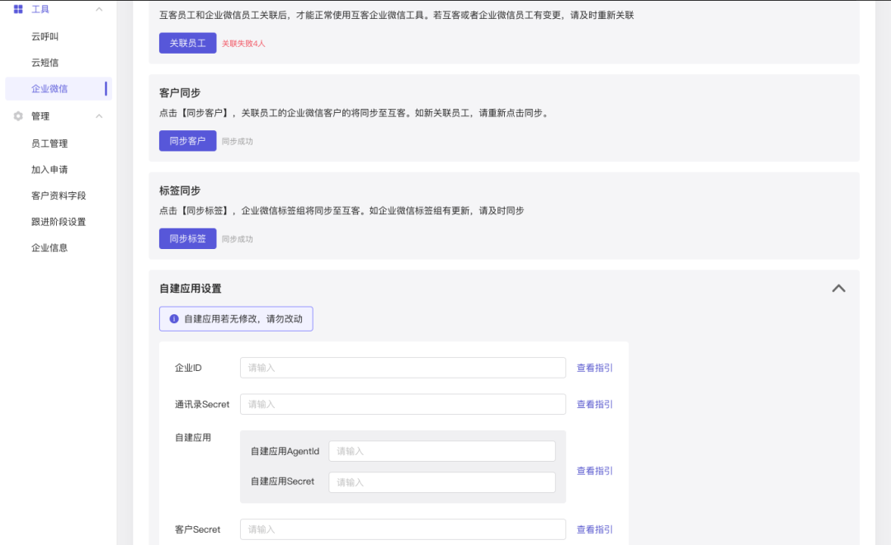Image resolution: width=891 pixels, height=545 pixels.
Task: Open 客户资料字段 settings
Action: coord(59,196)
